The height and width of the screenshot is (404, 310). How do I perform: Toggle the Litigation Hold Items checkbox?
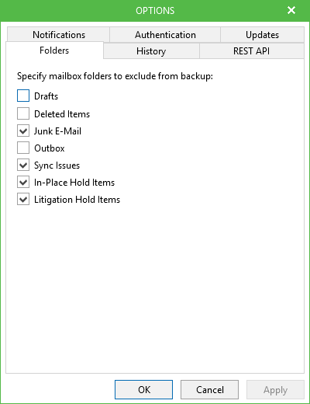23,200
